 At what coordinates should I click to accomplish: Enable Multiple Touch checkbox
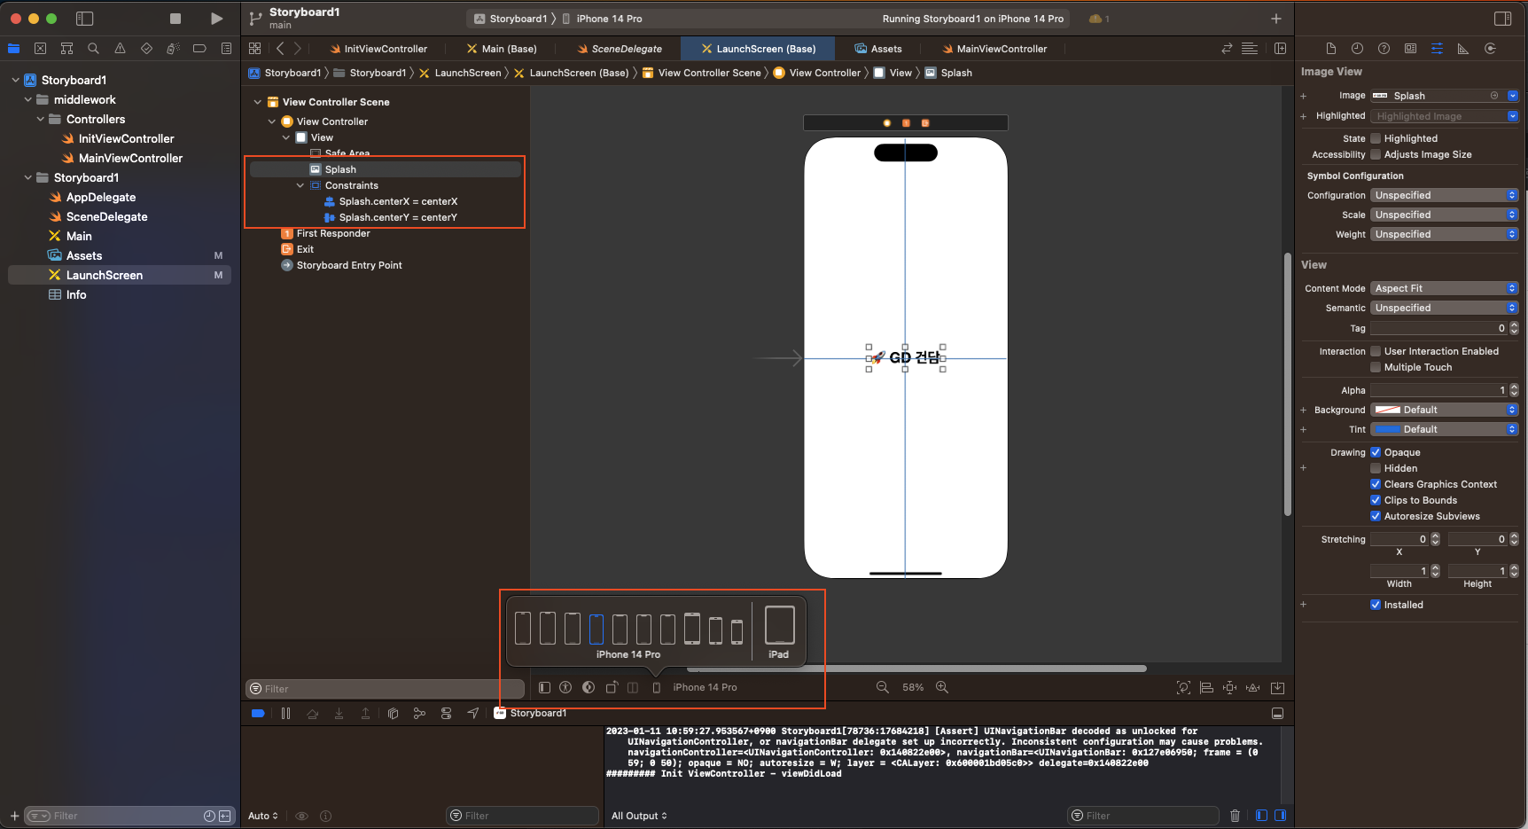click(1376, 367)
